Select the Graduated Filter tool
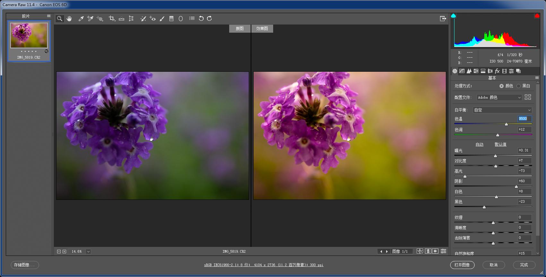This screenshot has height=277, width=546. click(171, 19)
